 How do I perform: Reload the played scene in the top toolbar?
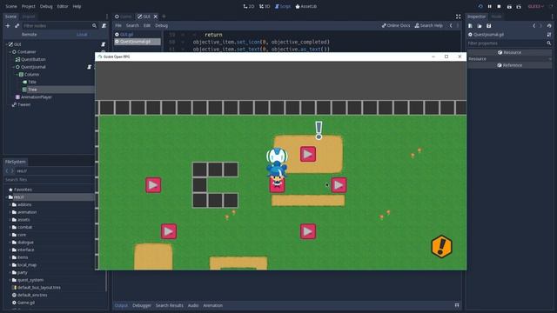480,6
